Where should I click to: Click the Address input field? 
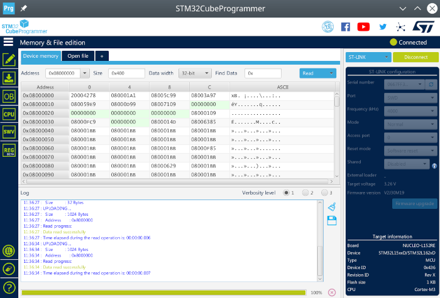pos(63,73)
